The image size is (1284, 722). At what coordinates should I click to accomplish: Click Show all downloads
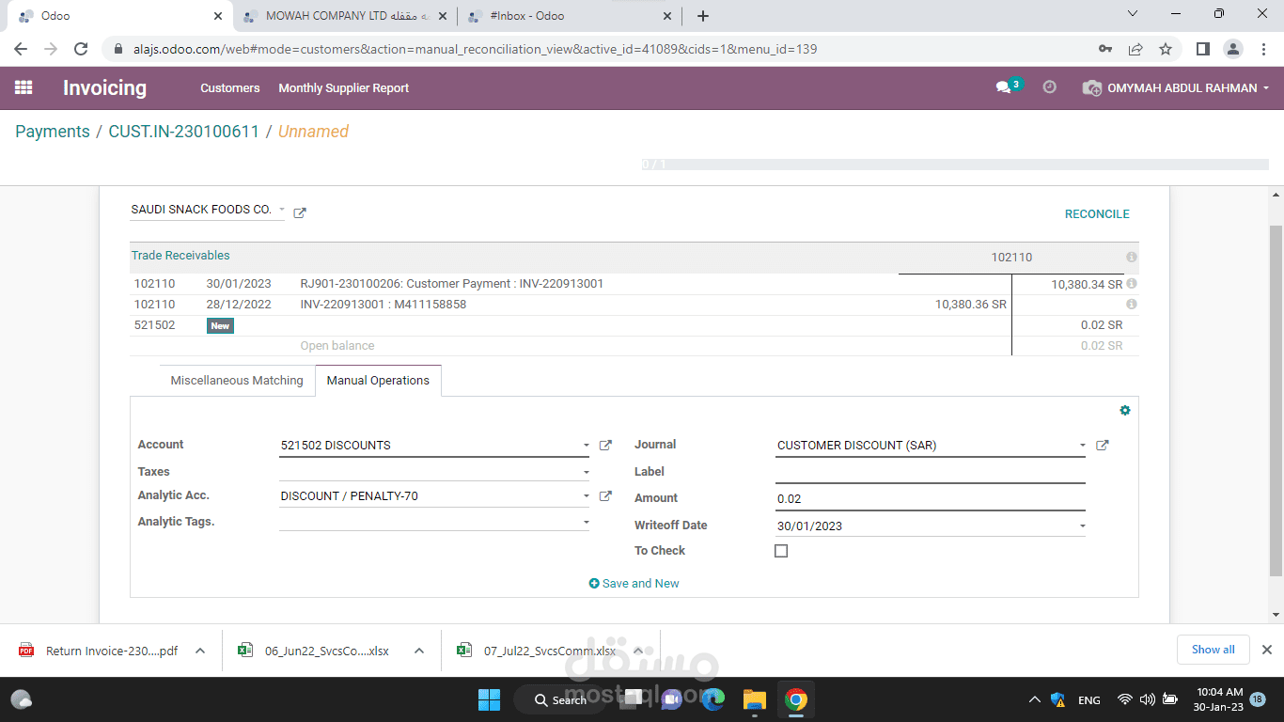[x=1214, y=650]
